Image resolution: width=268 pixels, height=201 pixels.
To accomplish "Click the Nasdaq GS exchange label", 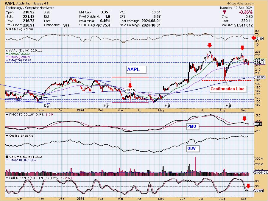I will pos(40,3).
